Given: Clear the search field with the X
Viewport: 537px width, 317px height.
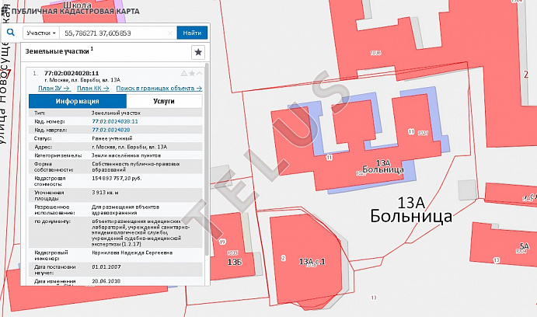Looking at the screenshot, I should pos(170,33).
